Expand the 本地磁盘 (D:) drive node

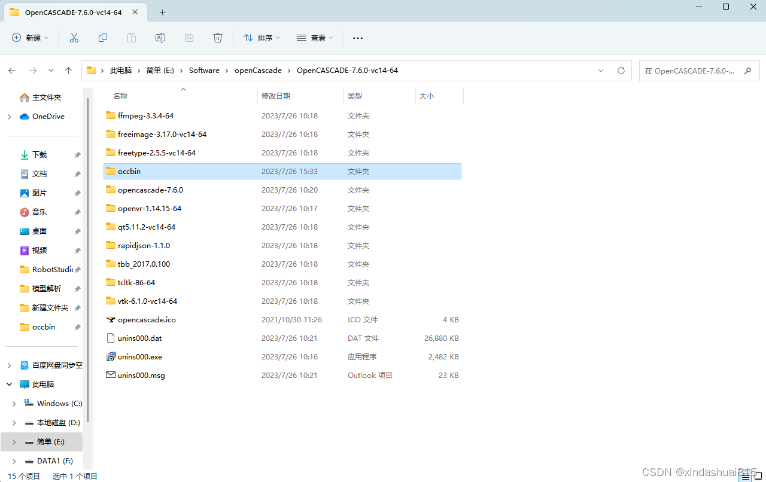(14, 423)
